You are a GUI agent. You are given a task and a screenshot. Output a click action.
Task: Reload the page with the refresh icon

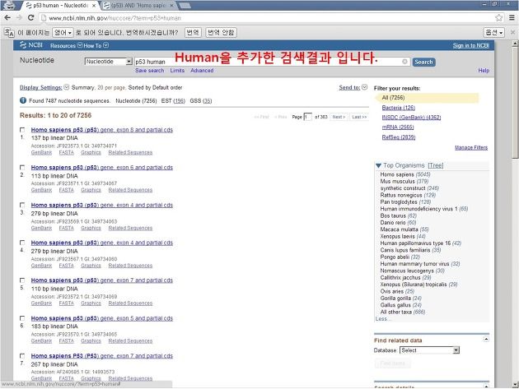(x=30, y=17)
